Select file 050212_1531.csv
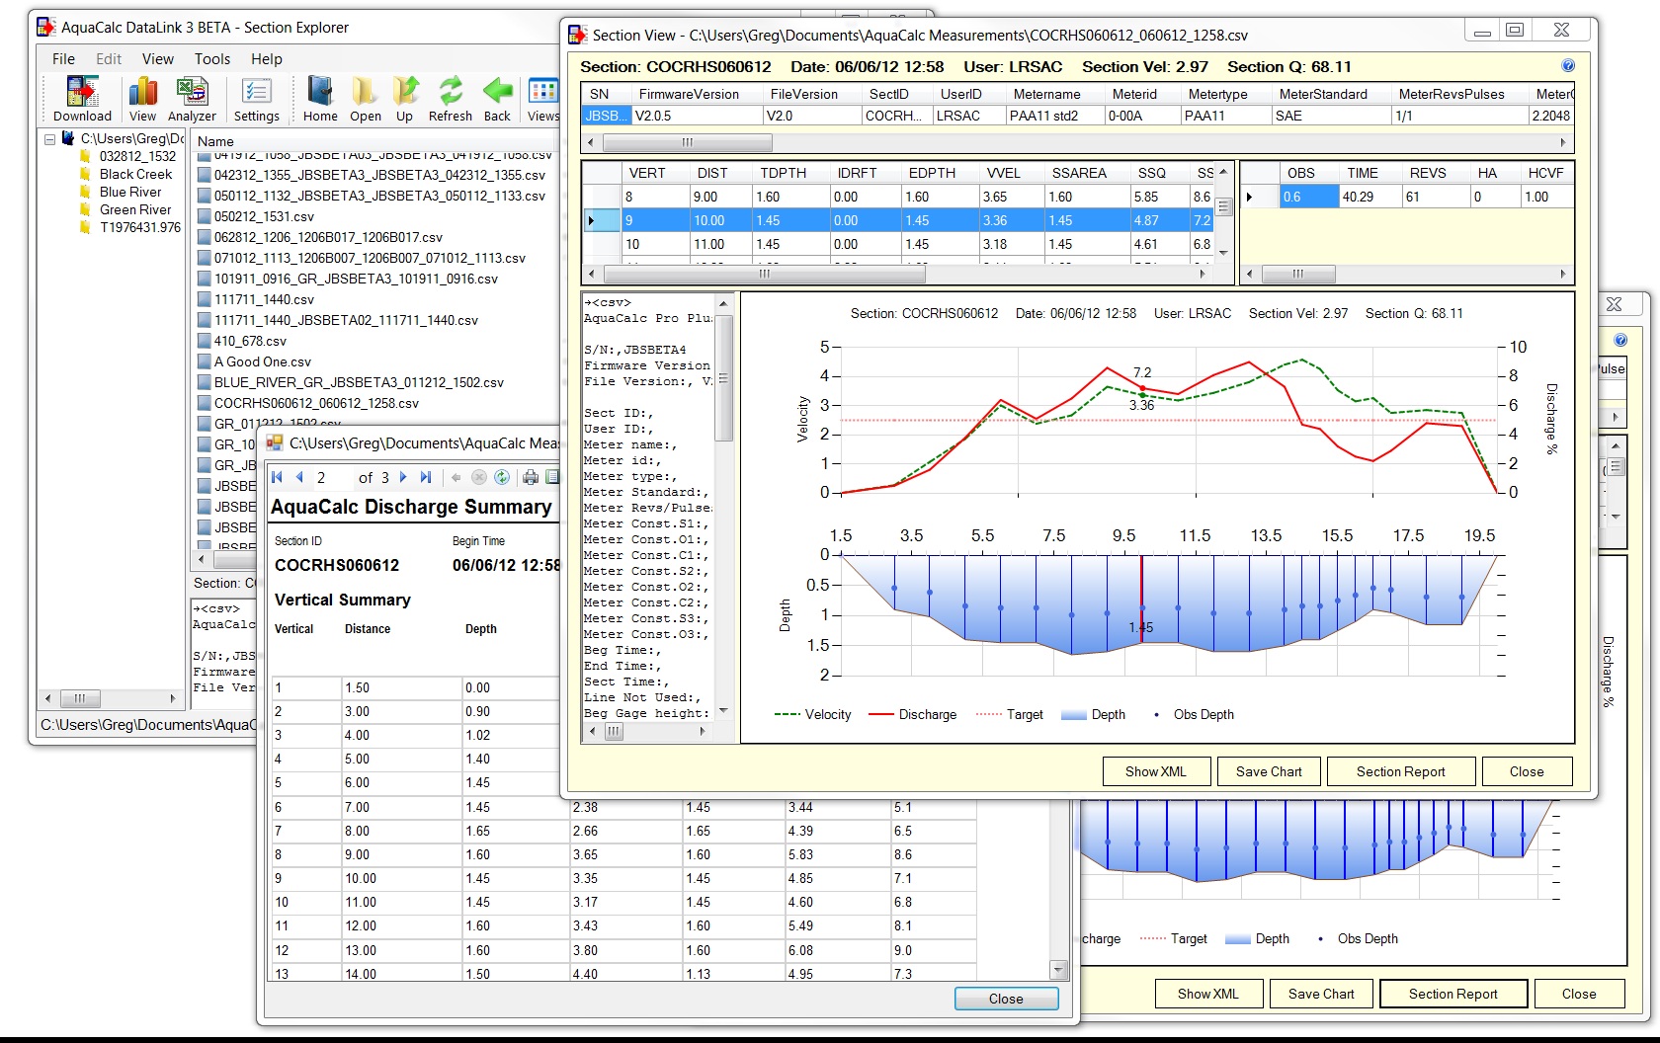This screenshot has width=1660, height=1043. pyautogui.click(x=264, y=216)
